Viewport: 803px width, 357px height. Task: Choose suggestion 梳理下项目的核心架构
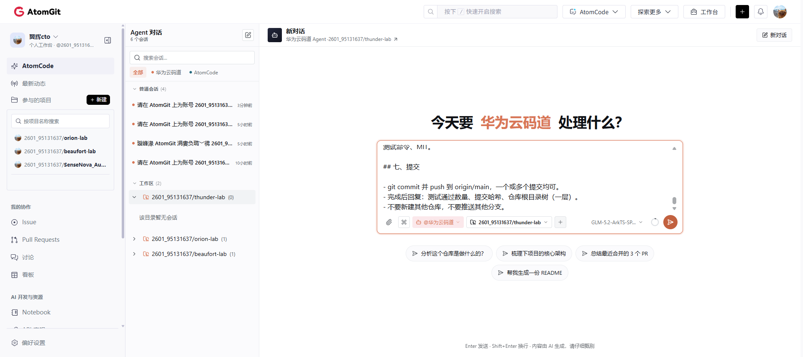[x=534, y=253]
